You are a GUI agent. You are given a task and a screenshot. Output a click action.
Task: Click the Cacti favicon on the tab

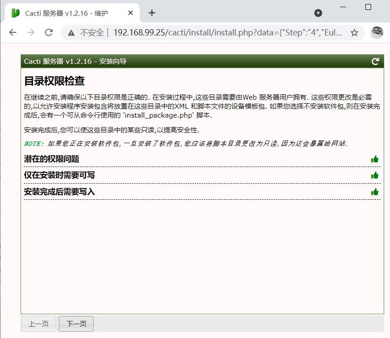point(16,13)
